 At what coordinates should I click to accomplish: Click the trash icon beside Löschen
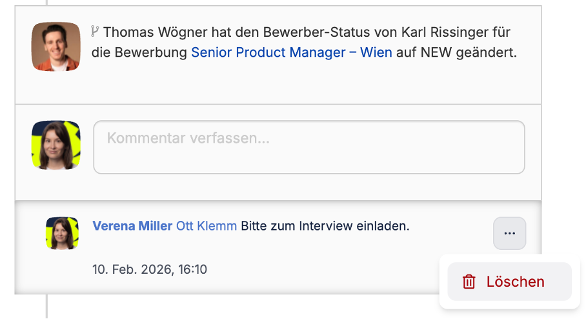[x=469, y=282]
